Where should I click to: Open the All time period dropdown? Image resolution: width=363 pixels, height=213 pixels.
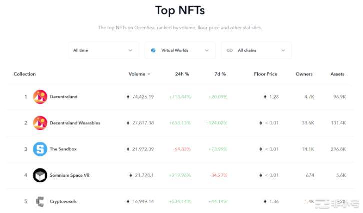tap(103, 50)
